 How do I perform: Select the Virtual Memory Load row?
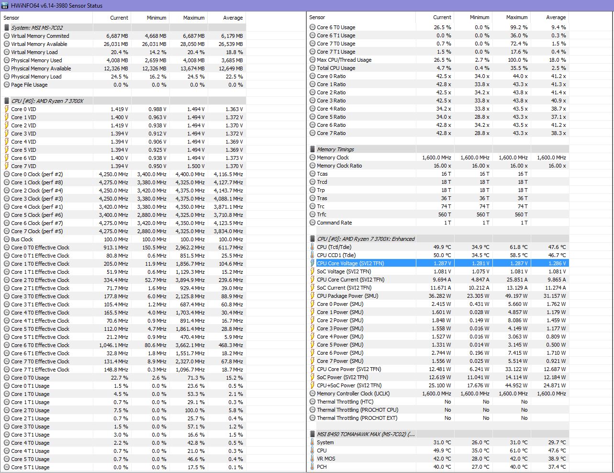124,52
